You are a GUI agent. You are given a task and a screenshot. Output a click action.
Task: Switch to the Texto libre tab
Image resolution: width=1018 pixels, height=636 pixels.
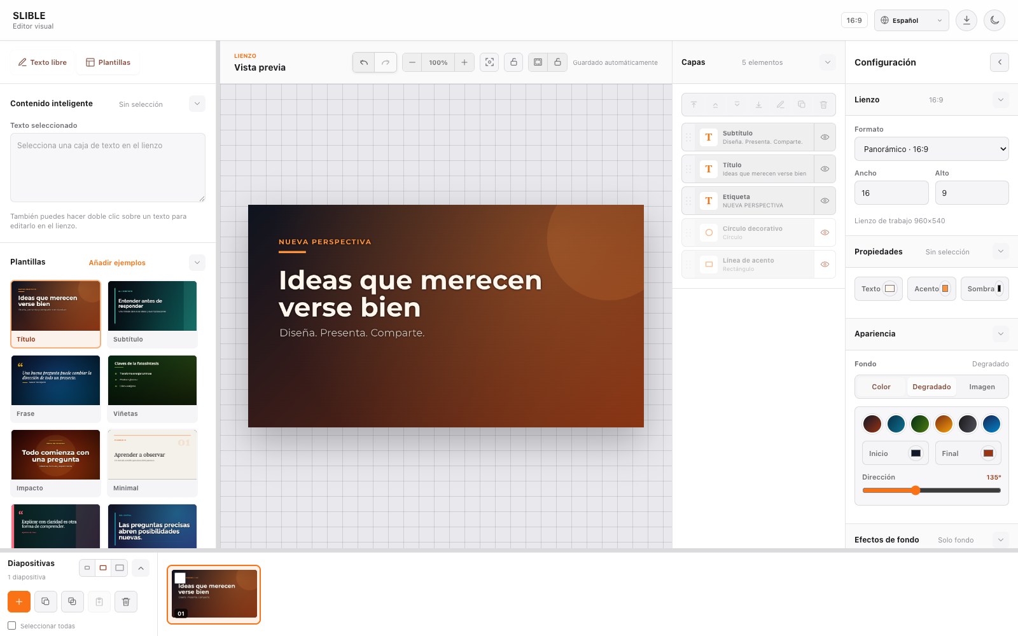click(x=42, y=62)
